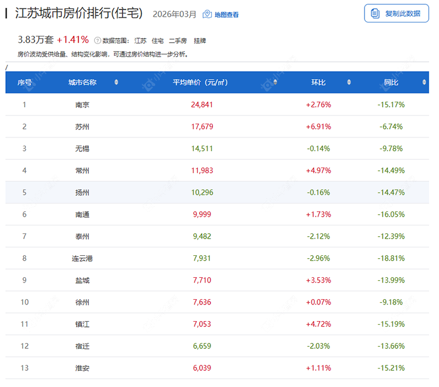Viewport: 439px width, 387px height.
Task: Select the city 连云港 in row 8
Action: pos(82,258)
